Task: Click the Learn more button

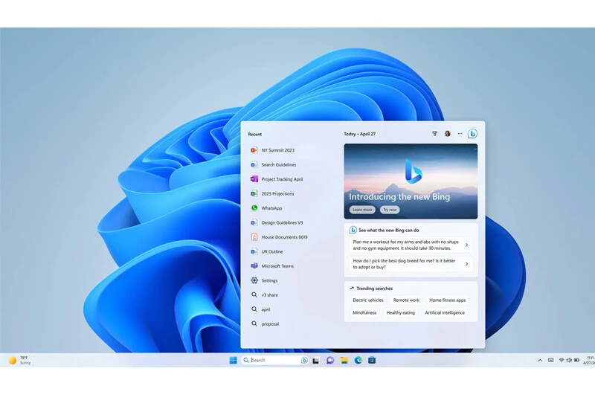Action: (x=362, y=210)
